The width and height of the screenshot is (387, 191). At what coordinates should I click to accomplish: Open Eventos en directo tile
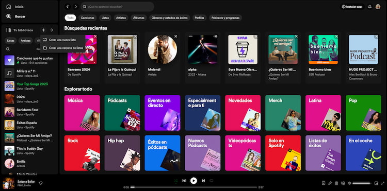click(x=163, y=113)
